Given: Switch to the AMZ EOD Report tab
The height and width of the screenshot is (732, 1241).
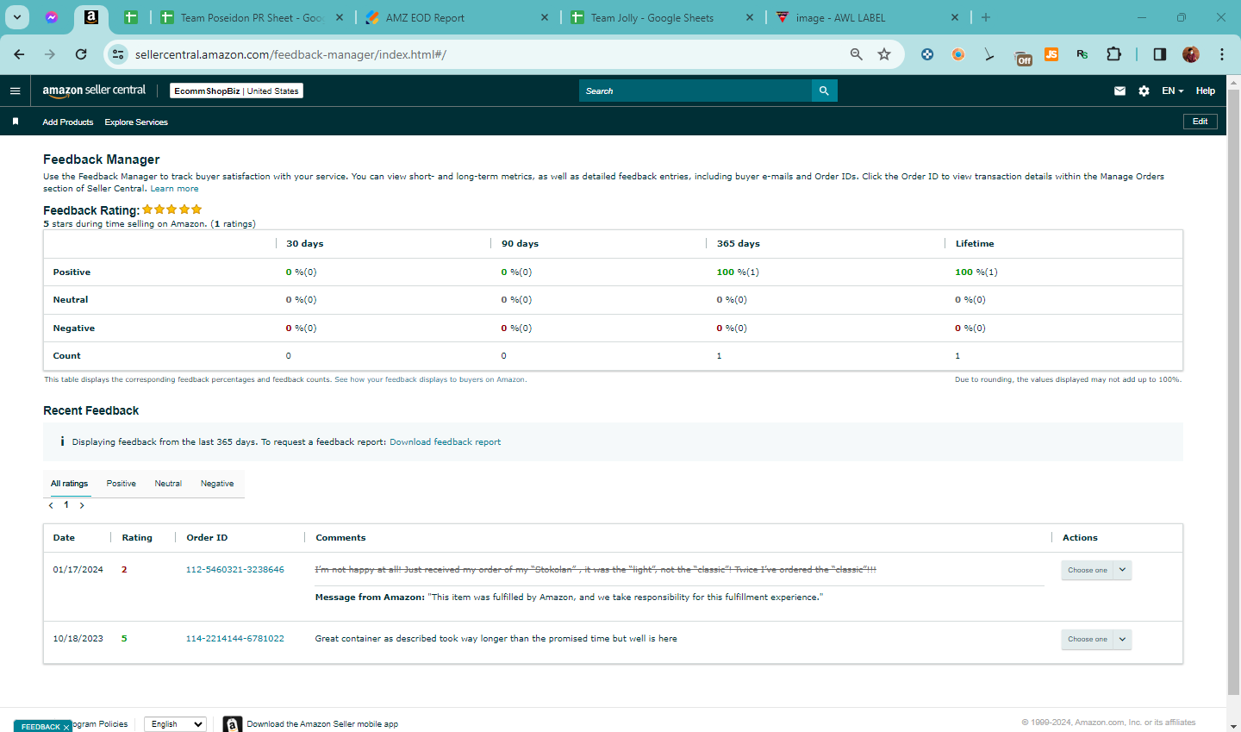Looking at the screenshot, I should pyautogui.click(x=457, y=17).
